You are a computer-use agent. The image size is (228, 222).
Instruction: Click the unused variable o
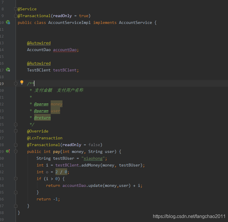(x=47, y=172)
